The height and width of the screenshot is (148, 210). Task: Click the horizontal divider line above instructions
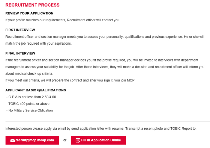pyautogui.click(x=108, y=121)
